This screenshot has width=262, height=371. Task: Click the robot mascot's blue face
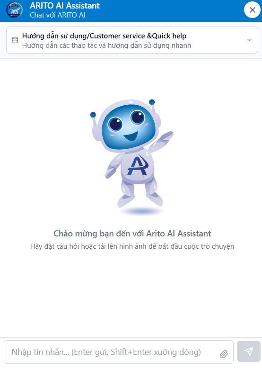pyautogui.click(x=129, y=127)
